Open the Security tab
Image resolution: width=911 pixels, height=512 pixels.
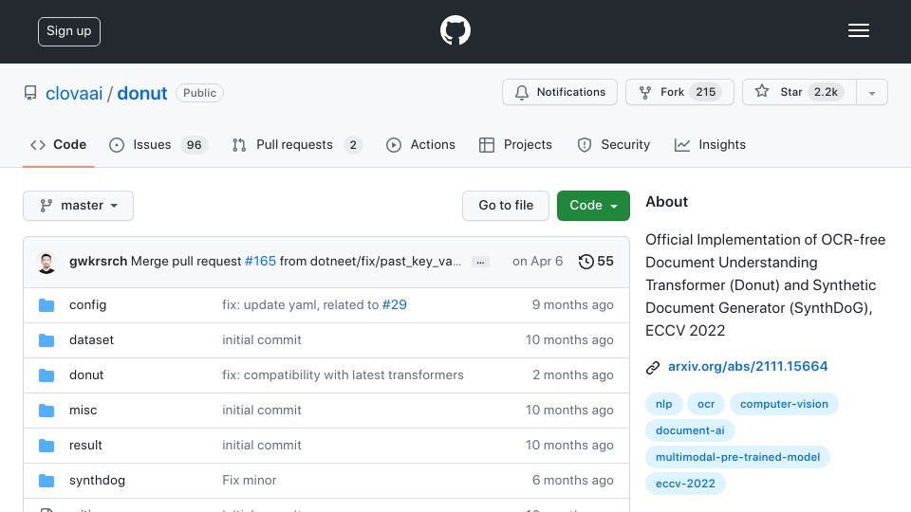[614, 144]
